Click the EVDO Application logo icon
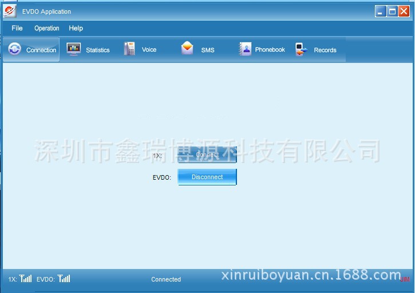415x293 pixels. click(x=10, y=11)
